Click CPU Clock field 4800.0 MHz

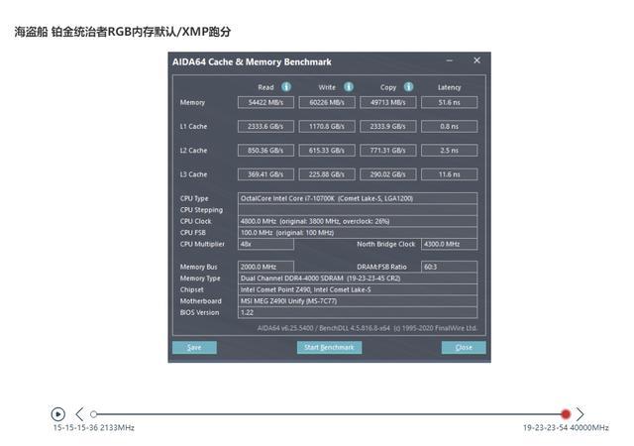tap(358, 221)
